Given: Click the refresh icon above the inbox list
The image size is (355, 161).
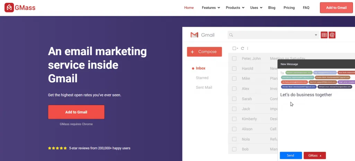Looking at the screenshot, I should coord(242,48).
